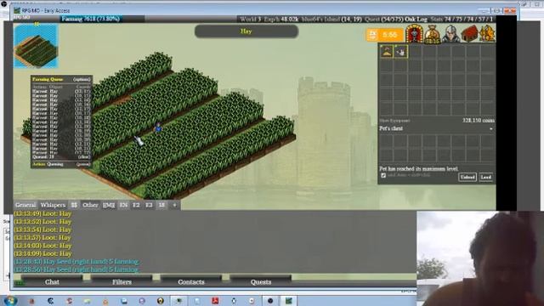Select the hay pile inventory item
Viewport: 544px width, 306px height.
click(387, 52)
